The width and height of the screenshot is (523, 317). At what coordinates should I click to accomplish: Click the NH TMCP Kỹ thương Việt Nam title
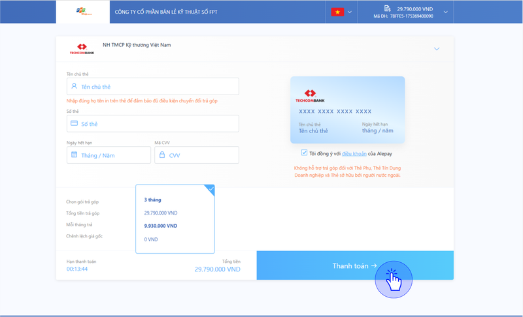coord(137,45)
